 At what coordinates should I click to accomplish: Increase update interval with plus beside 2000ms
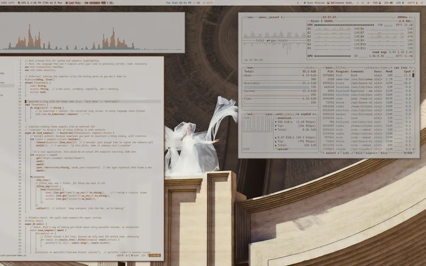410,17
